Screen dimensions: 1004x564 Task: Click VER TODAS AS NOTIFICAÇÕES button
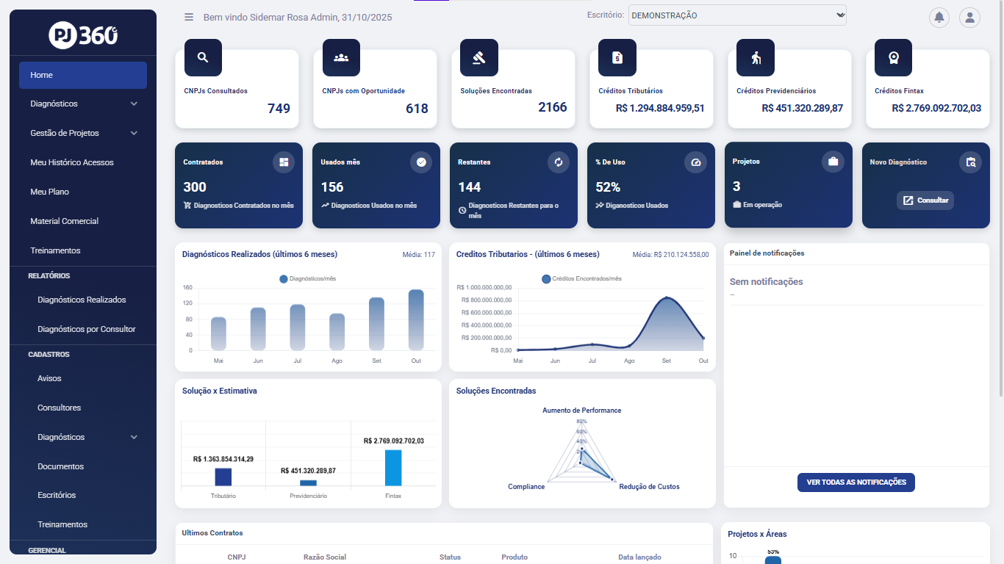856,482
